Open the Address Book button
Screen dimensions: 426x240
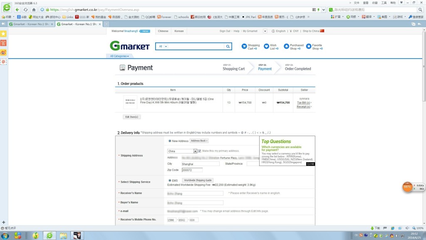pyautogui.click(x=199, y=141)
